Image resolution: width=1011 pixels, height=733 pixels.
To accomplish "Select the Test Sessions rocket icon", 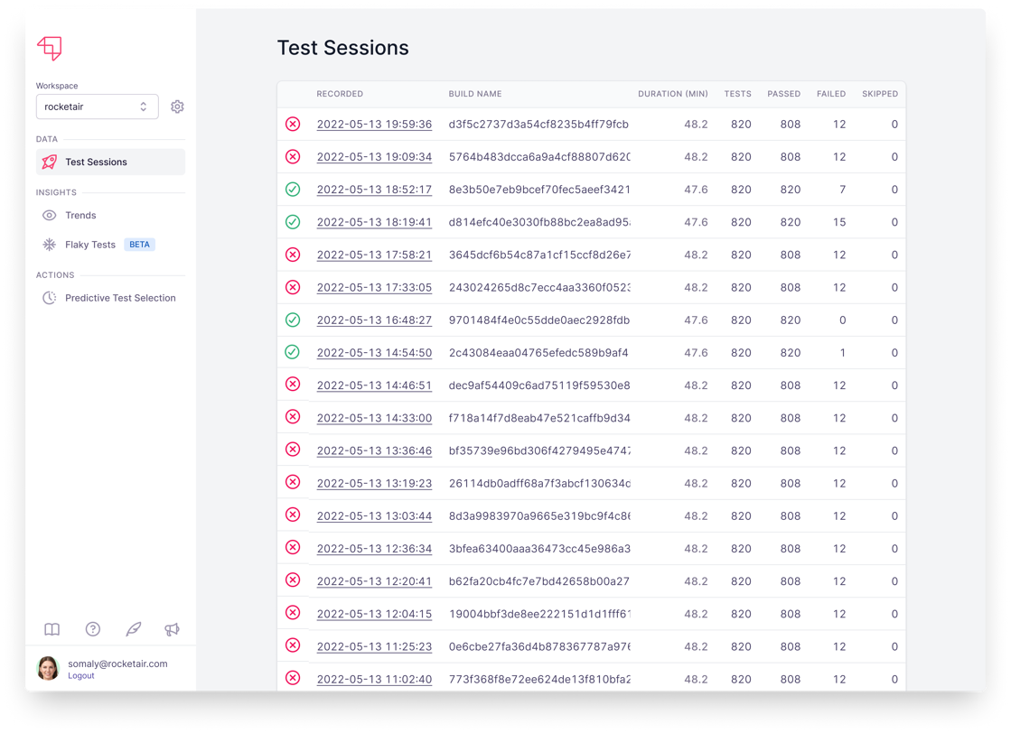I will (x=48, y=162).
